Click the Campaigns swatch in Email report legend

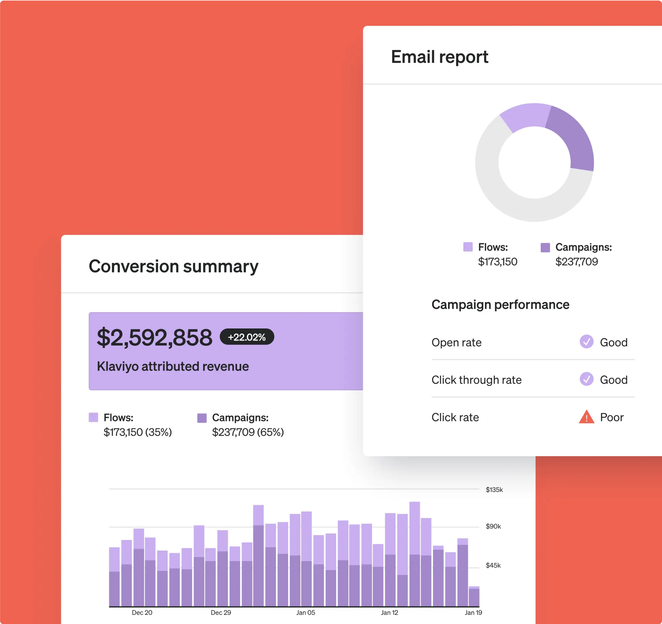point(545,247)
